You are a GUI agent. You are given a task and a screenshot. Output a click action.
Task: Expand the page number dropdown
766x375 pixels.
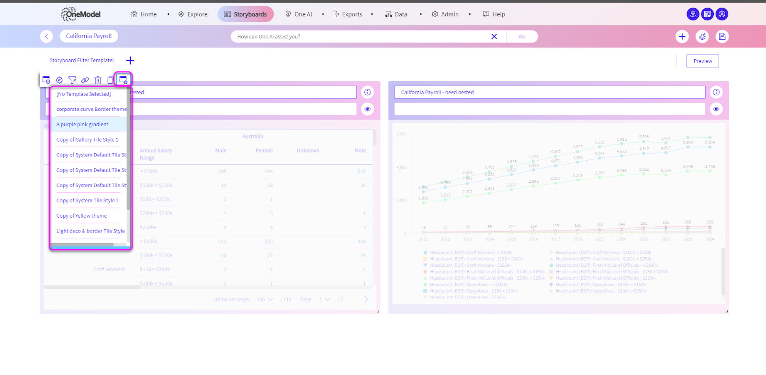pos(325,299)
